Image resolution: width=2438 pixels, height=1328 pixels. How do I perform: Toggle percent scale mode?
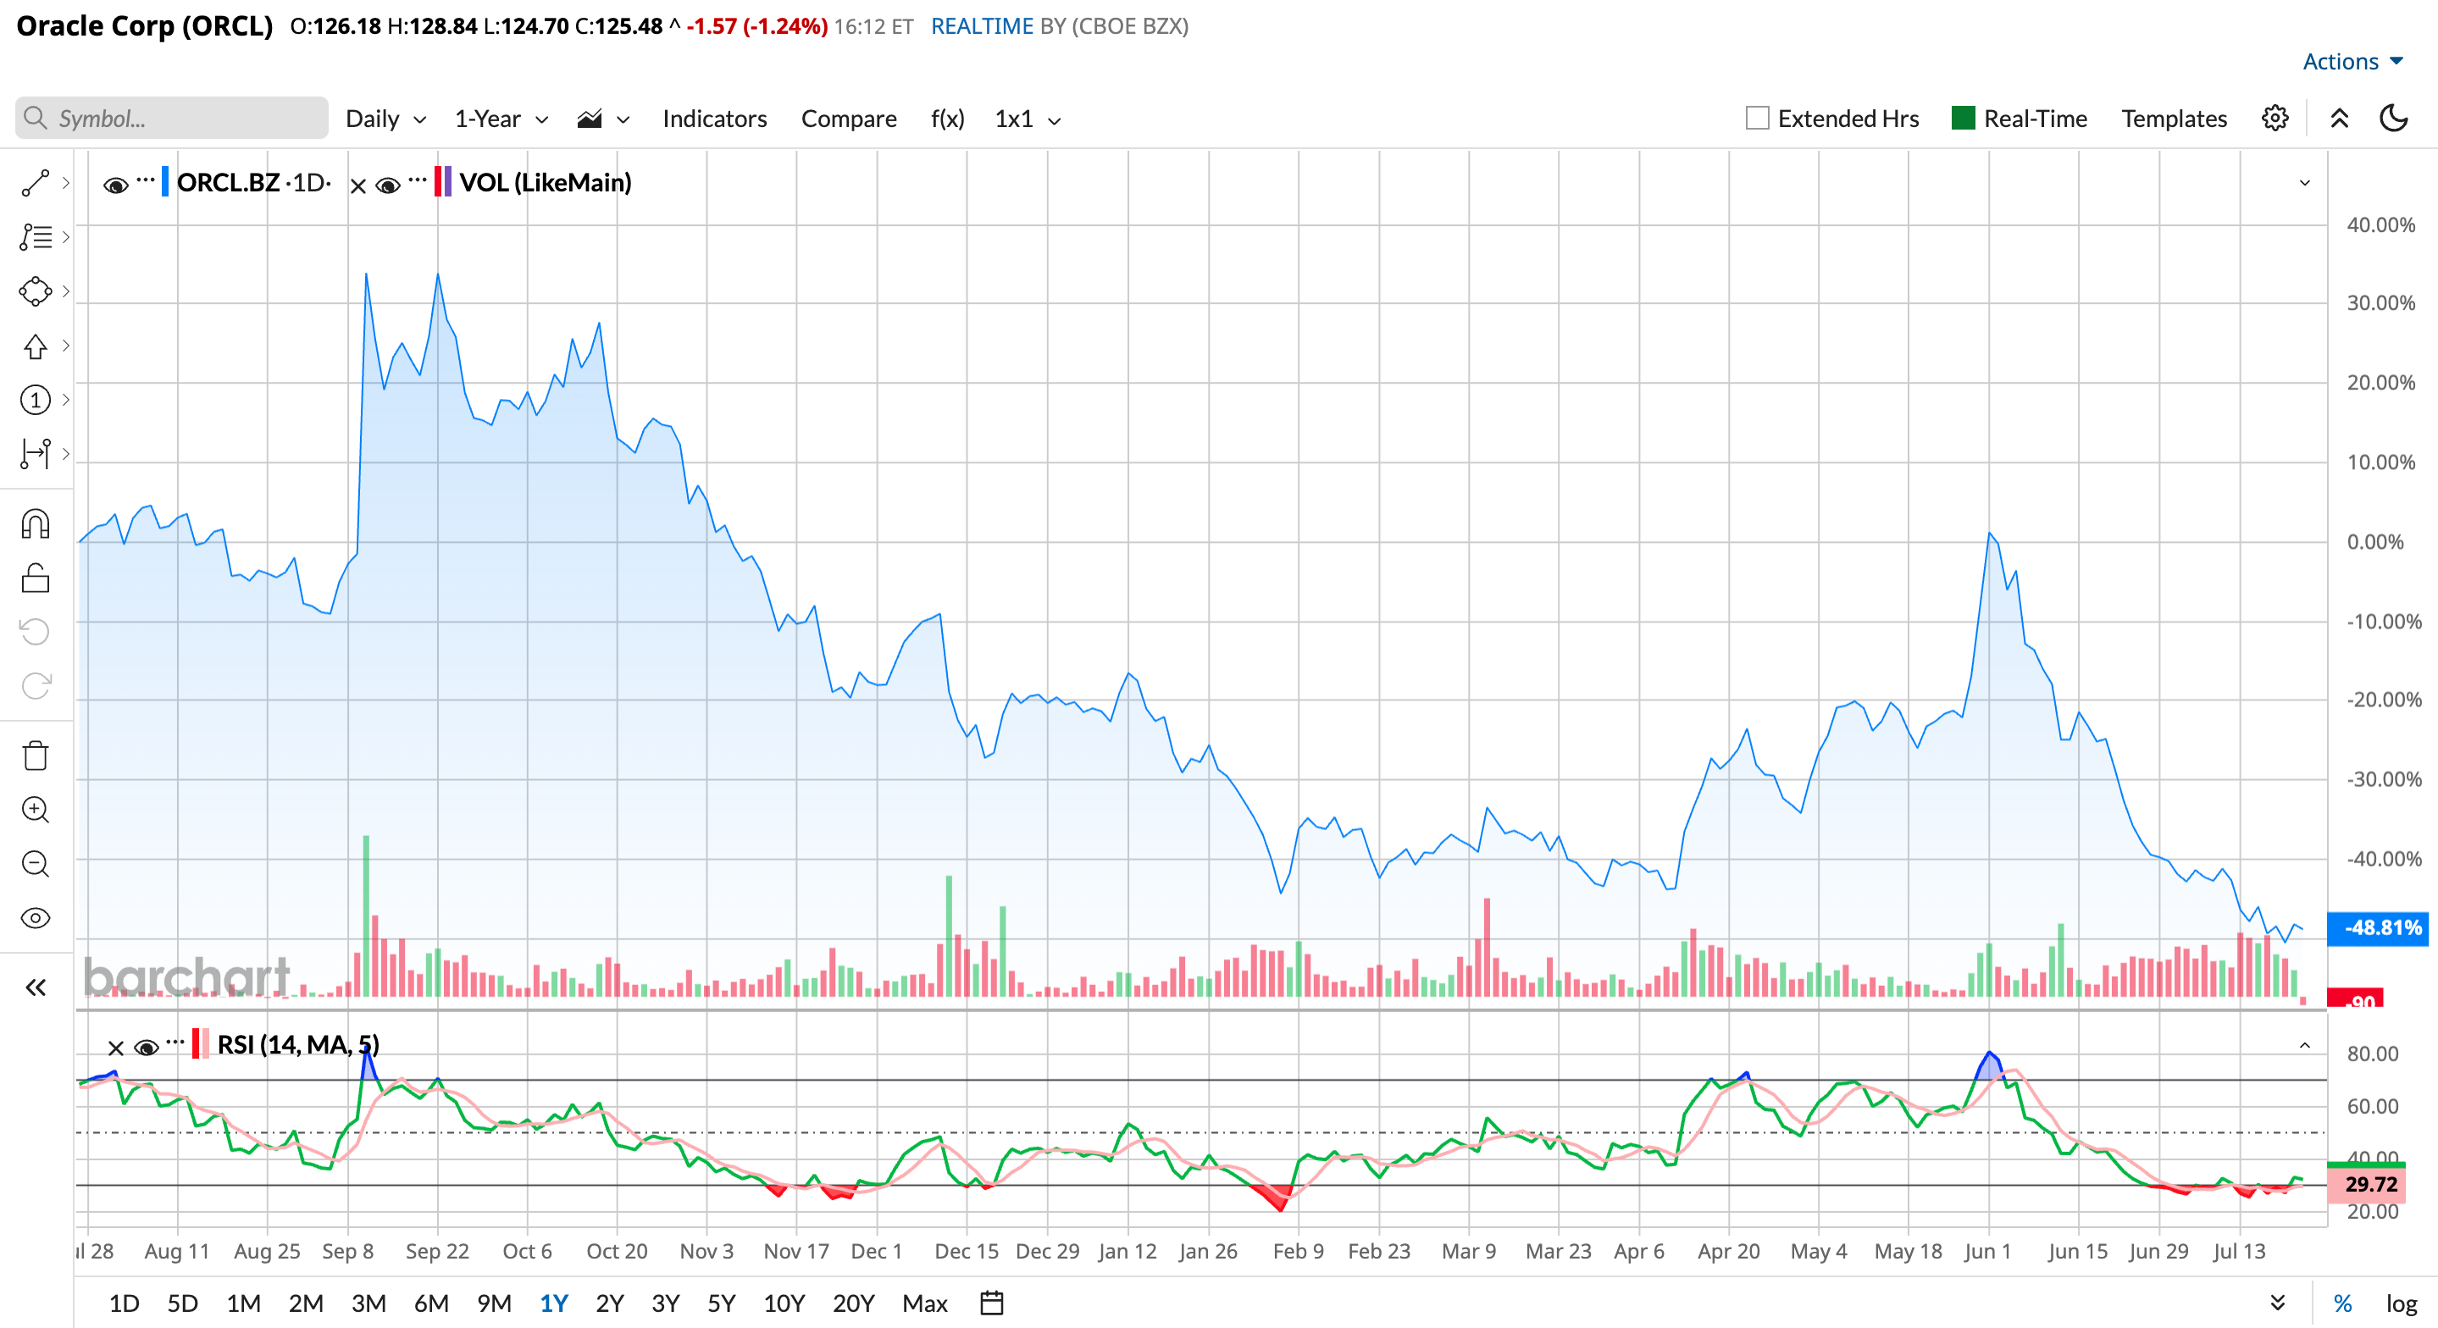[x=2342, y=1303]
